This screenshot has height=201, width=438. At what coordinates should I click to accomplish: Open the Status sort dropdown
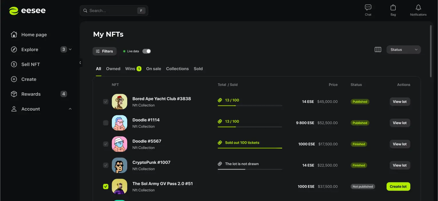click(x=403, y=50)
